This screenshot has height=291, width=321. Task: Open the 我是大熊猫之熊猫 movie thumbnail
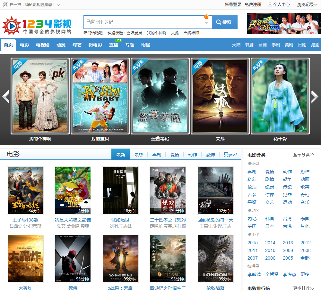click(73, 190)
